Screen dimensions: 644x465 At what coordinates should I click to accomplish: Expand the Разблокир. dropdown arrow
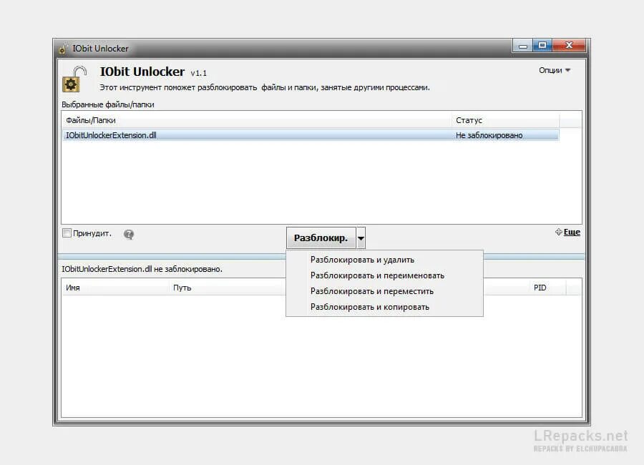(361, 238)
